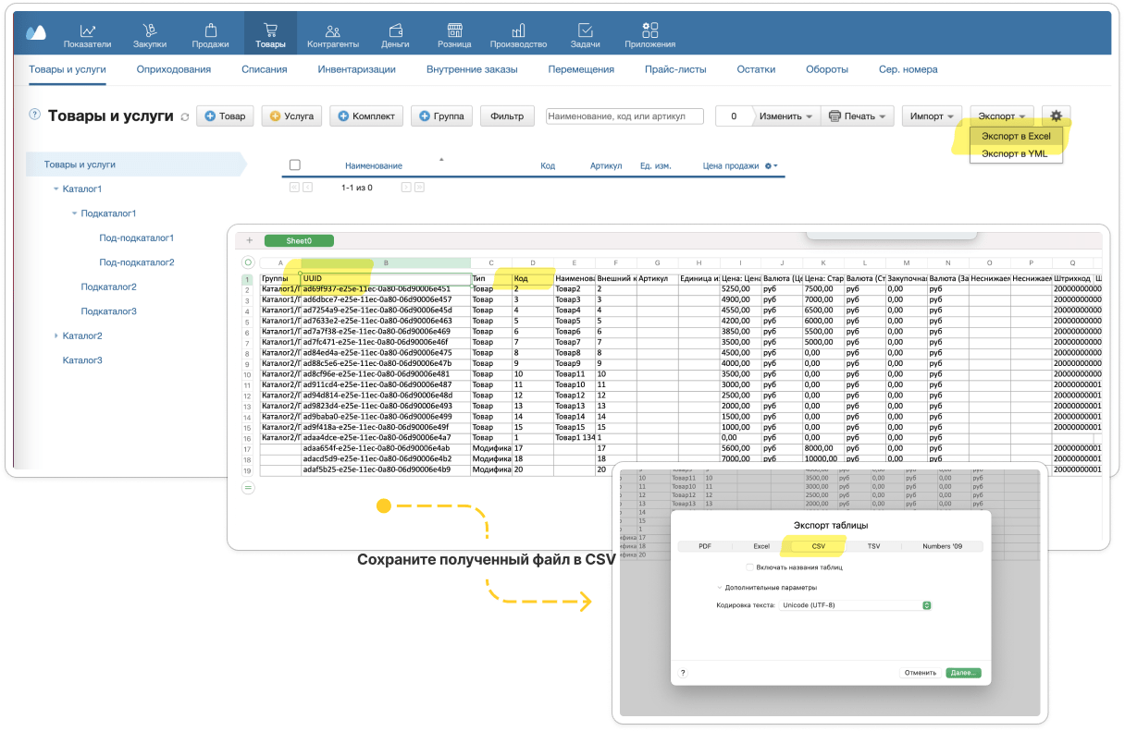Open the Задачи section icon
The width and height of the screenshot is (1125, 731).
[585, 35]
